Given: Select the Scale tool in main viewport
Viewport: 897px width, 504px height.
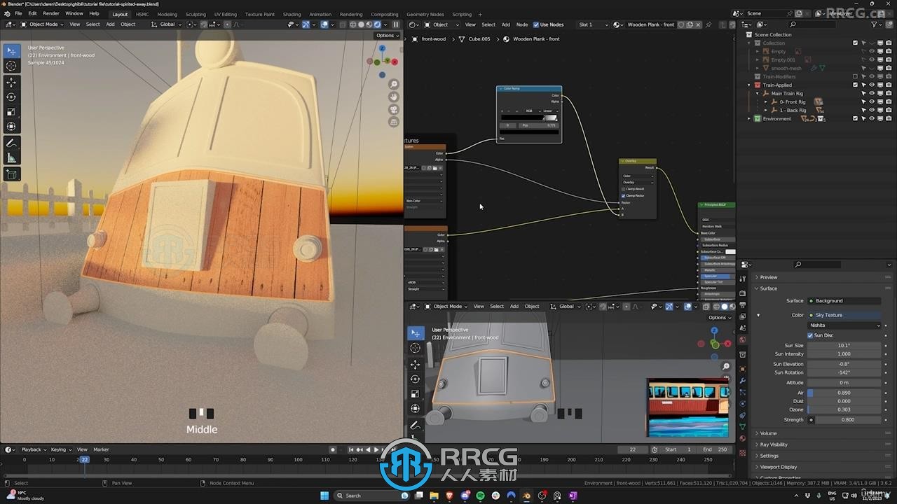Looking at the screenshot, I should 11,112.
